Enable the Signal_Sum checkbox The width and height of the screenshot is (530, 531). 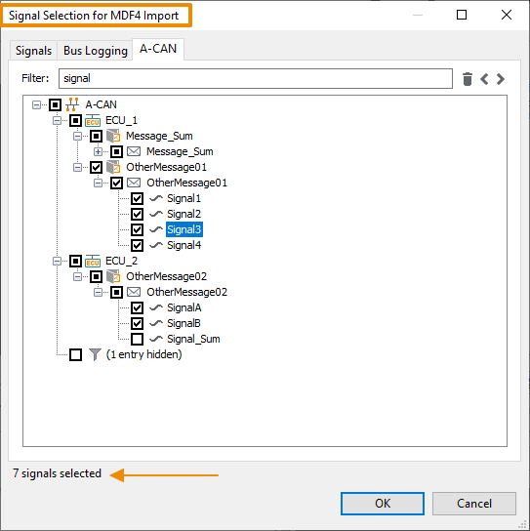pos(138,339)
